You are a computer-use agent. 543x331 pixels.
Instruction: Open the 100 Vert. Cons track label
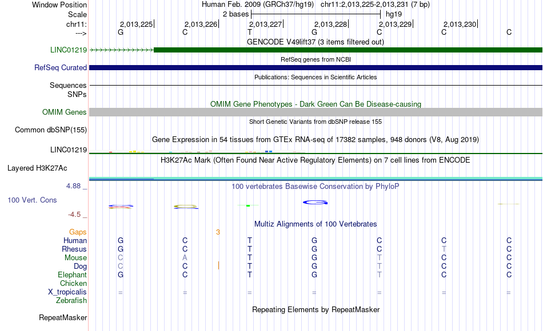coord(32,200)
